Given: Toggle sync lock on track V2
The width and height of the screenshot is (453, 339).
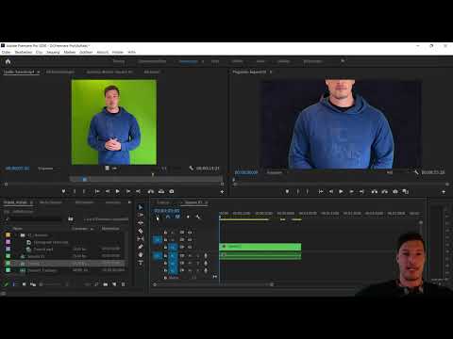Looking at the screenshot, I should tap(182, 239).
